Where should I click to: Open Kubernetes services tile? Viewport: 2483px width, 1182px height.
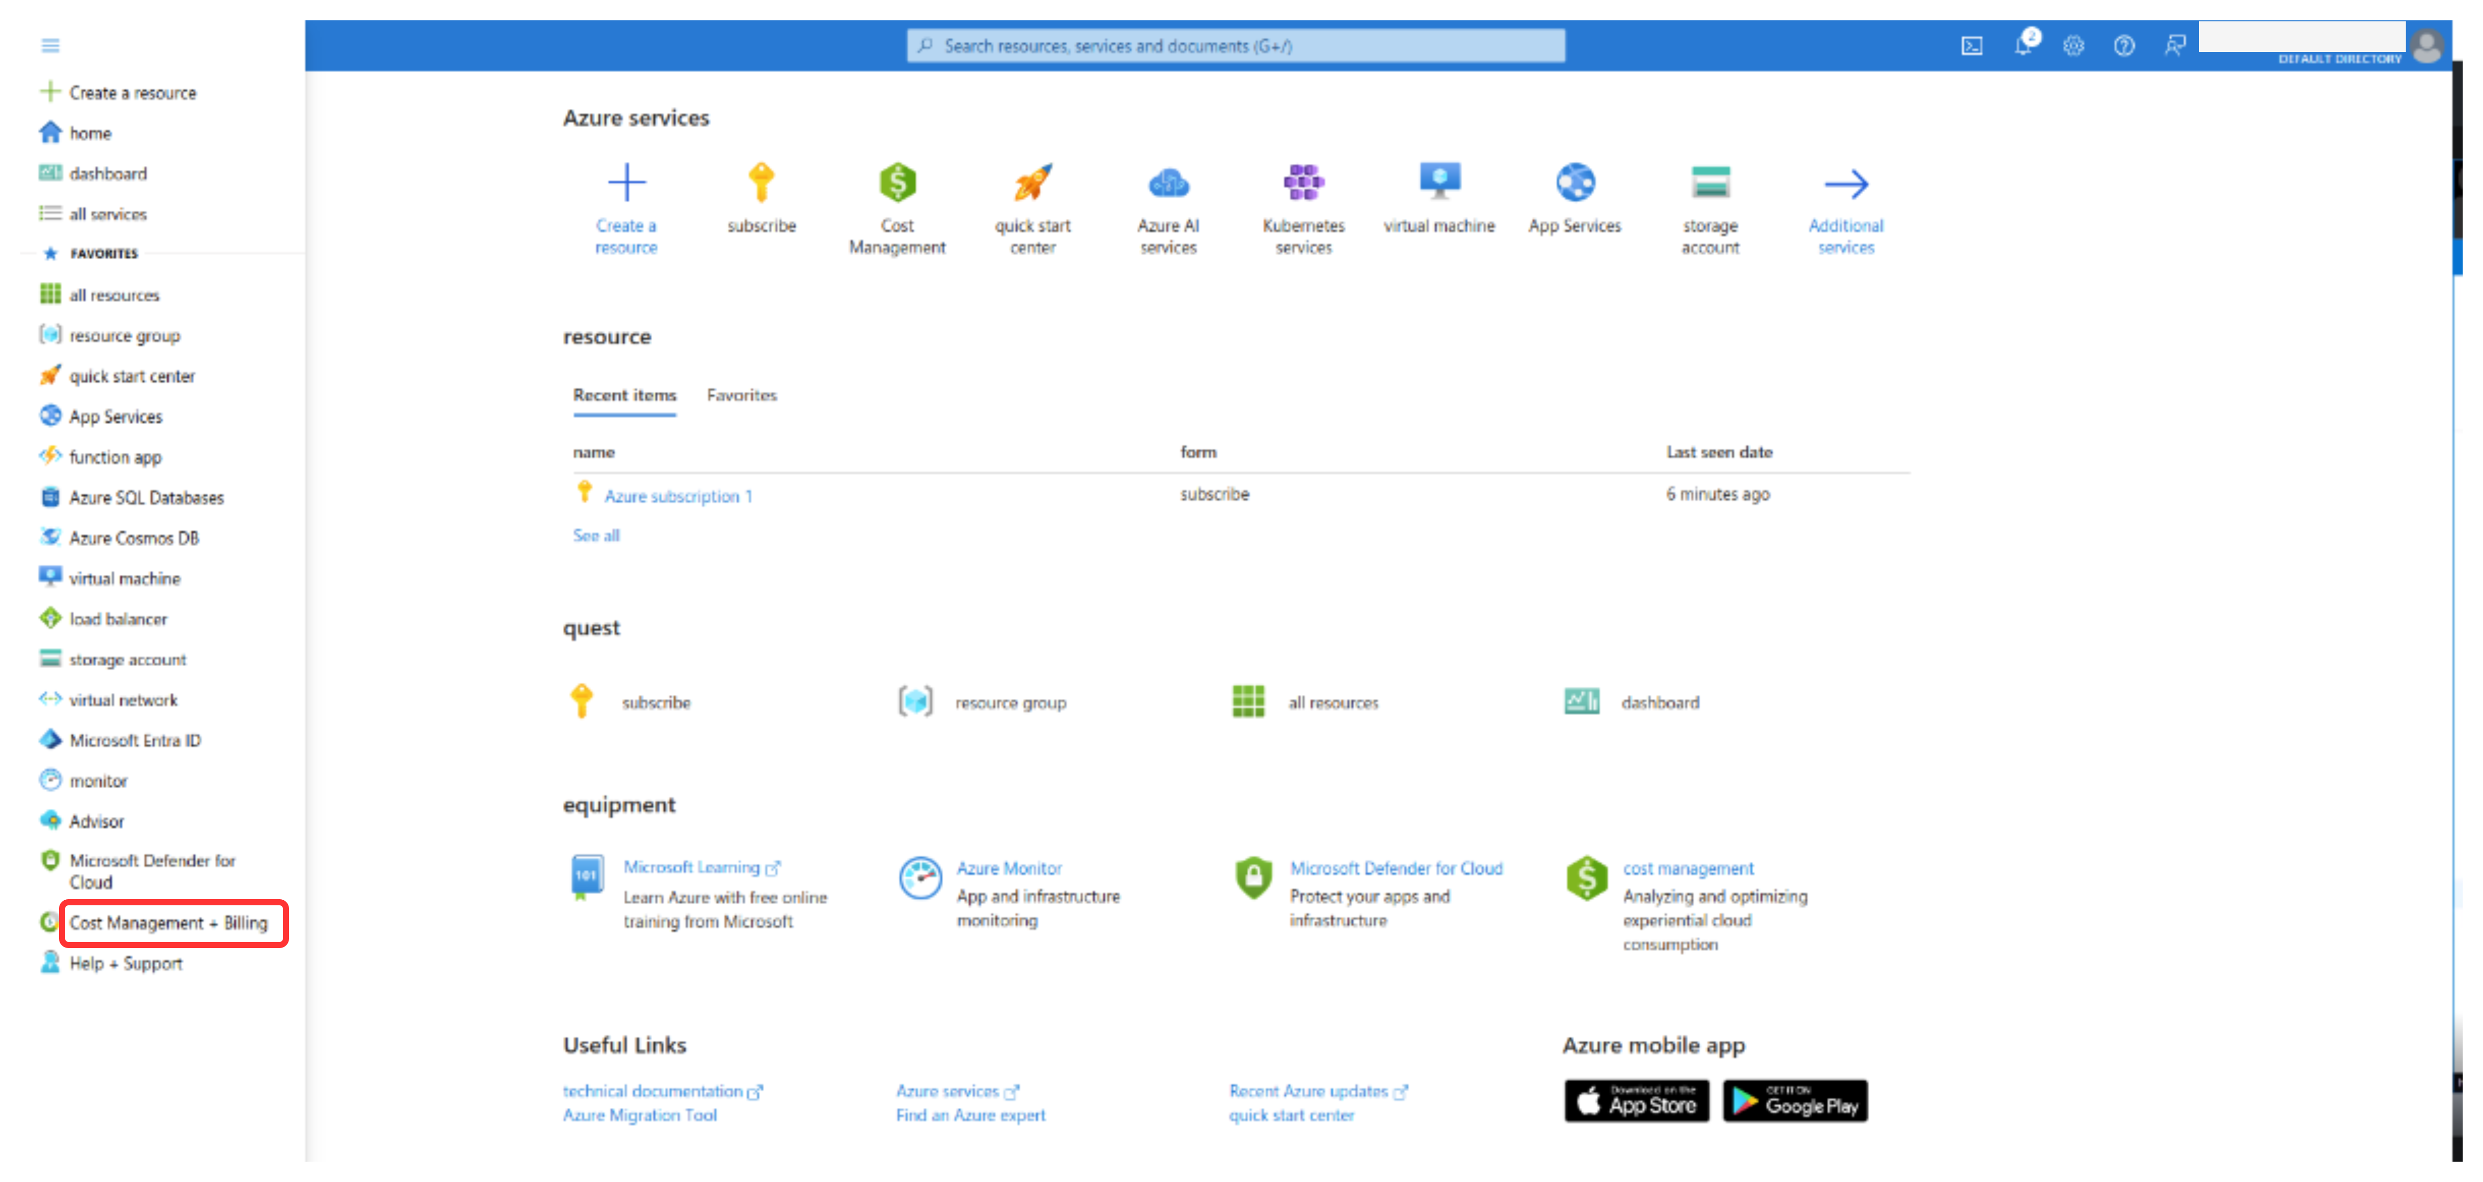1303,208
